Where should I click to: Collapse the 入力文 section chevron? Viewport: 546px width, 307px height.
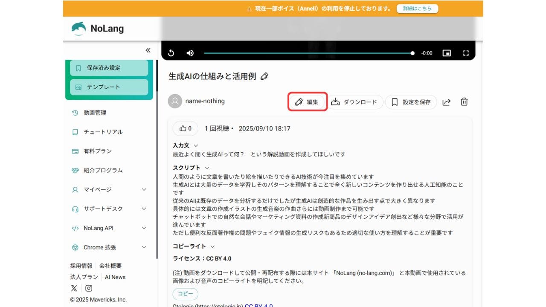(196, 146)
